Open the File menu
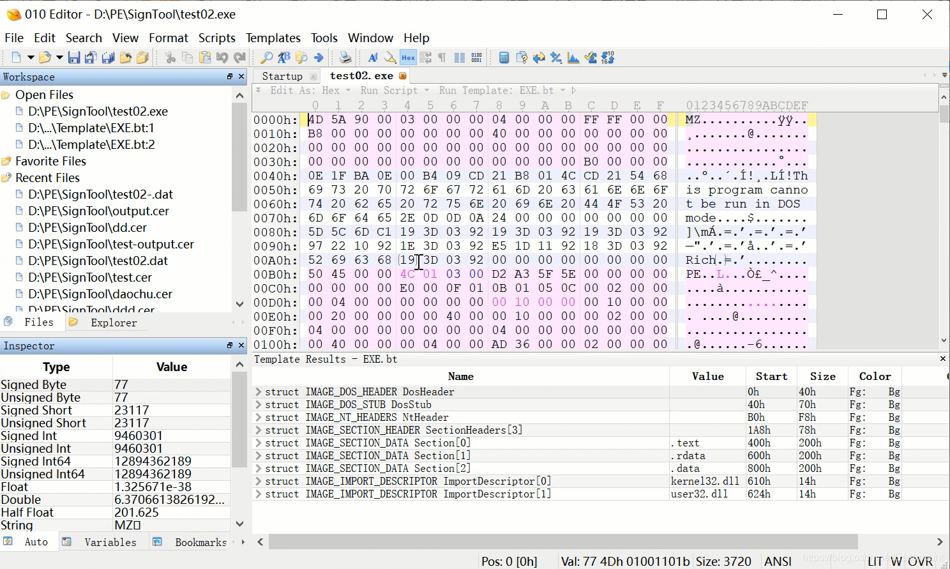 click(14, 38)
